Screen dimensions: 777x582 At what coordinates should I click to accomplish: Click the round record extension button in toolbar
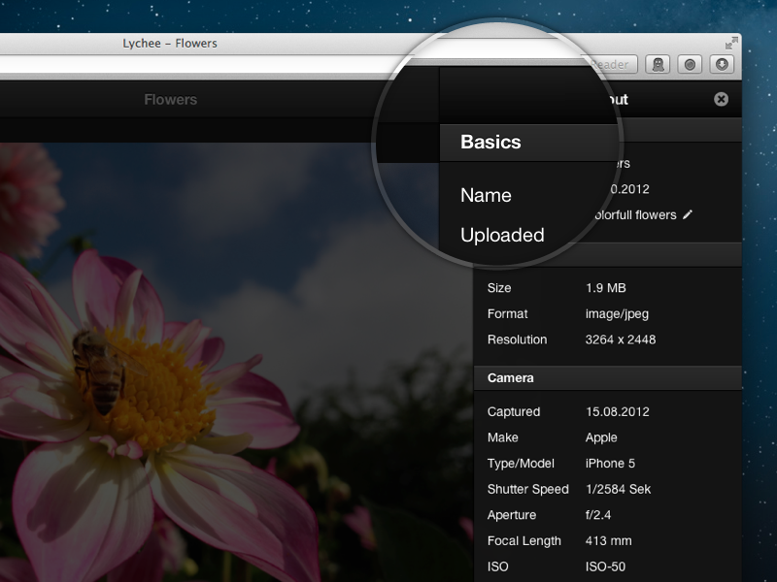point(690,64)
